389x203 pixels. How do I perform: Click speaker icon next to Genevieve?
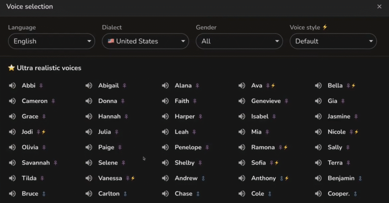[242, 101]
